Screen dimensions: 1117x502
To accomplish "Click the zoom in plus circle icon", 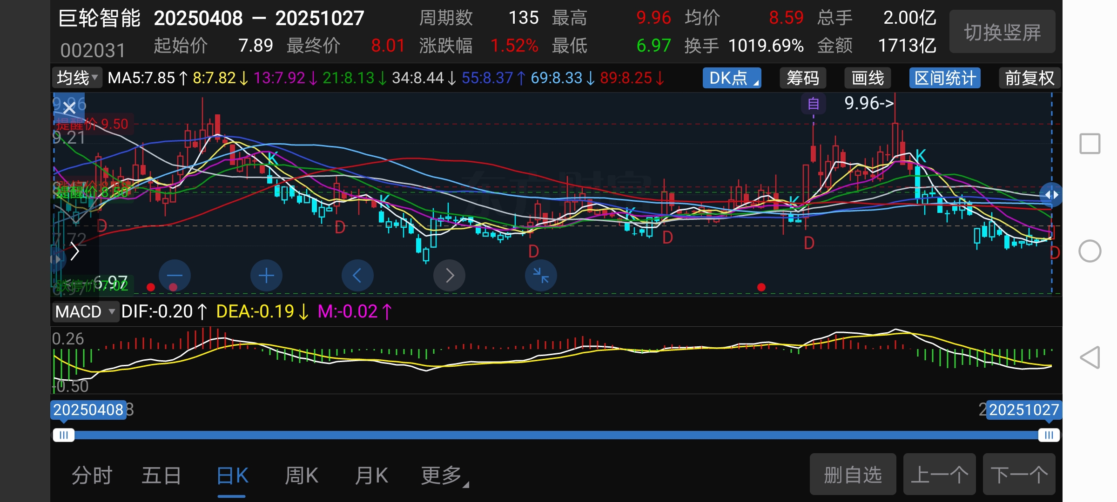I will pyautogui.click(x=266, y=276).
